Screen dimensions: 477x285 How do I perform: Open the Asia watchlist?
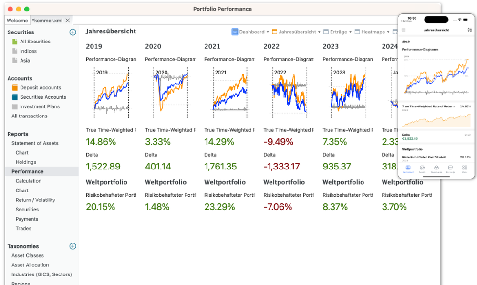[x=25, y=60]
